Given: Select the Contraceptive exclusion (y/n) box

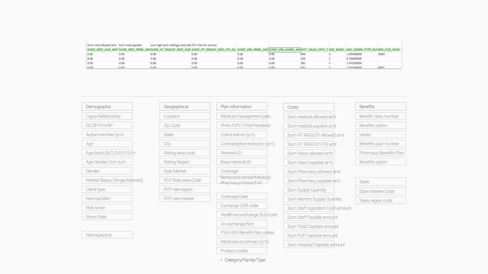Looking at the screenshot, I should point(242,144).
